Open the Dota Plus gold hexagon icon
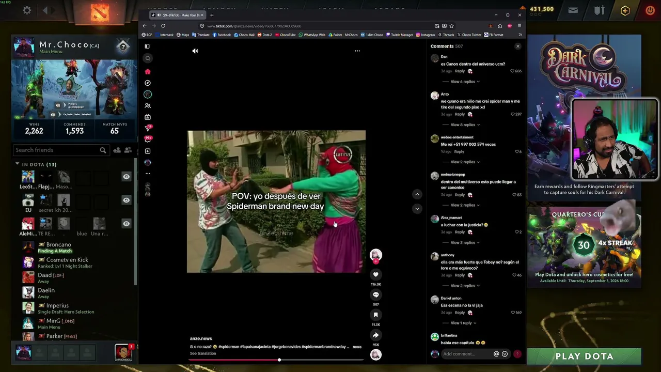 (x=625, y=10)
